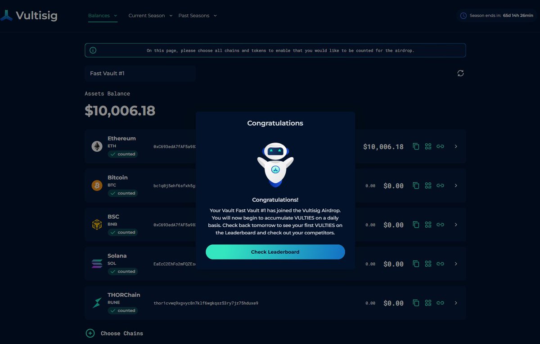Open THORChain explorer link icon
Image resolution: width=540 pixels, height=344 pixels.
click(x=441, y=303)
